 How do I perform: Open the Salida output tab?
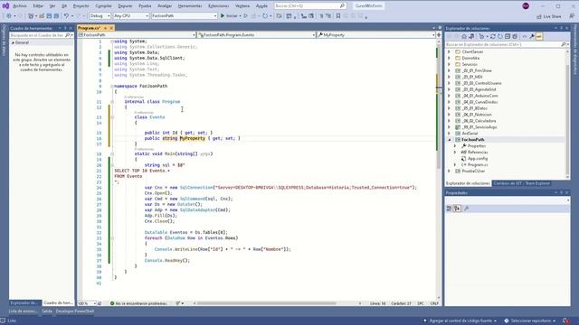(x=47, y=311)
